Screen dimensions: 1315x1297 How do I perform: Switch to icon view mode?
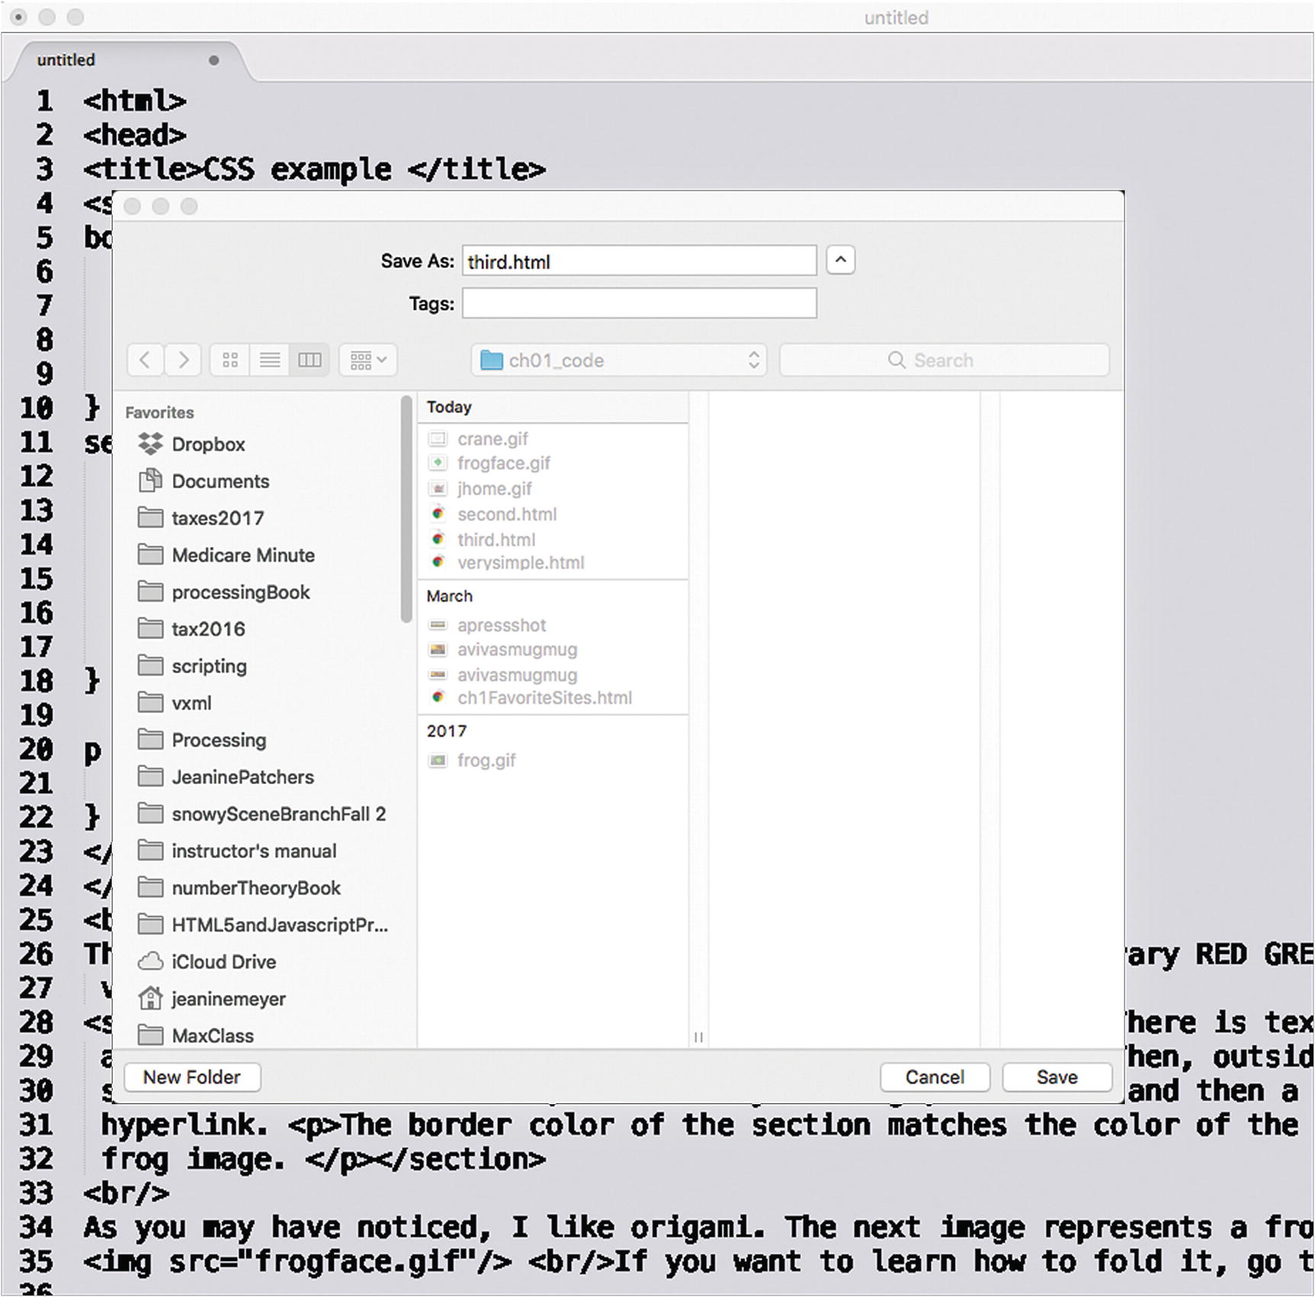click(230, 360)
